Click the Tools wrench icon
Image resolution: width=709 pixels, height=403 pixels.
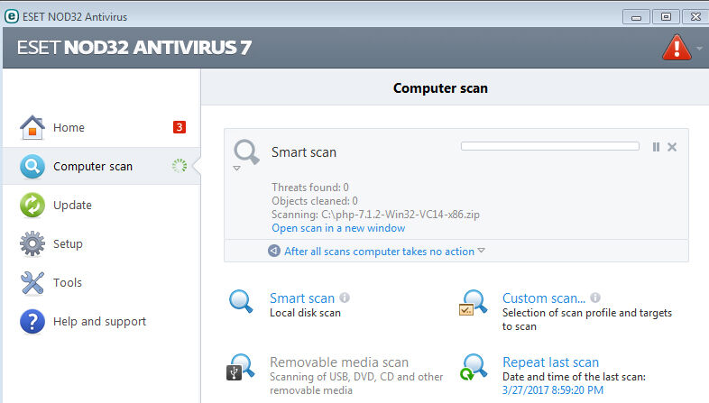point(32,283)
